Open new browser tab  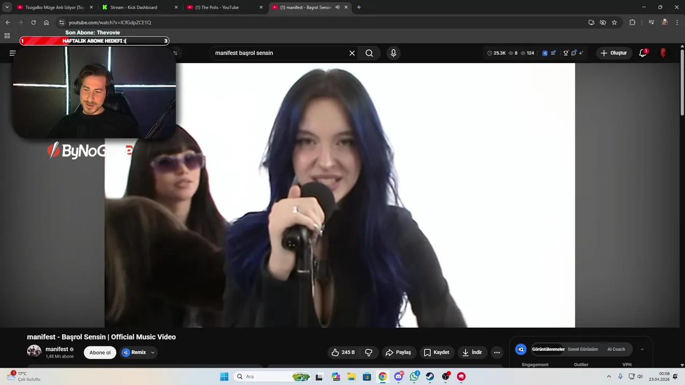point(359,7)
